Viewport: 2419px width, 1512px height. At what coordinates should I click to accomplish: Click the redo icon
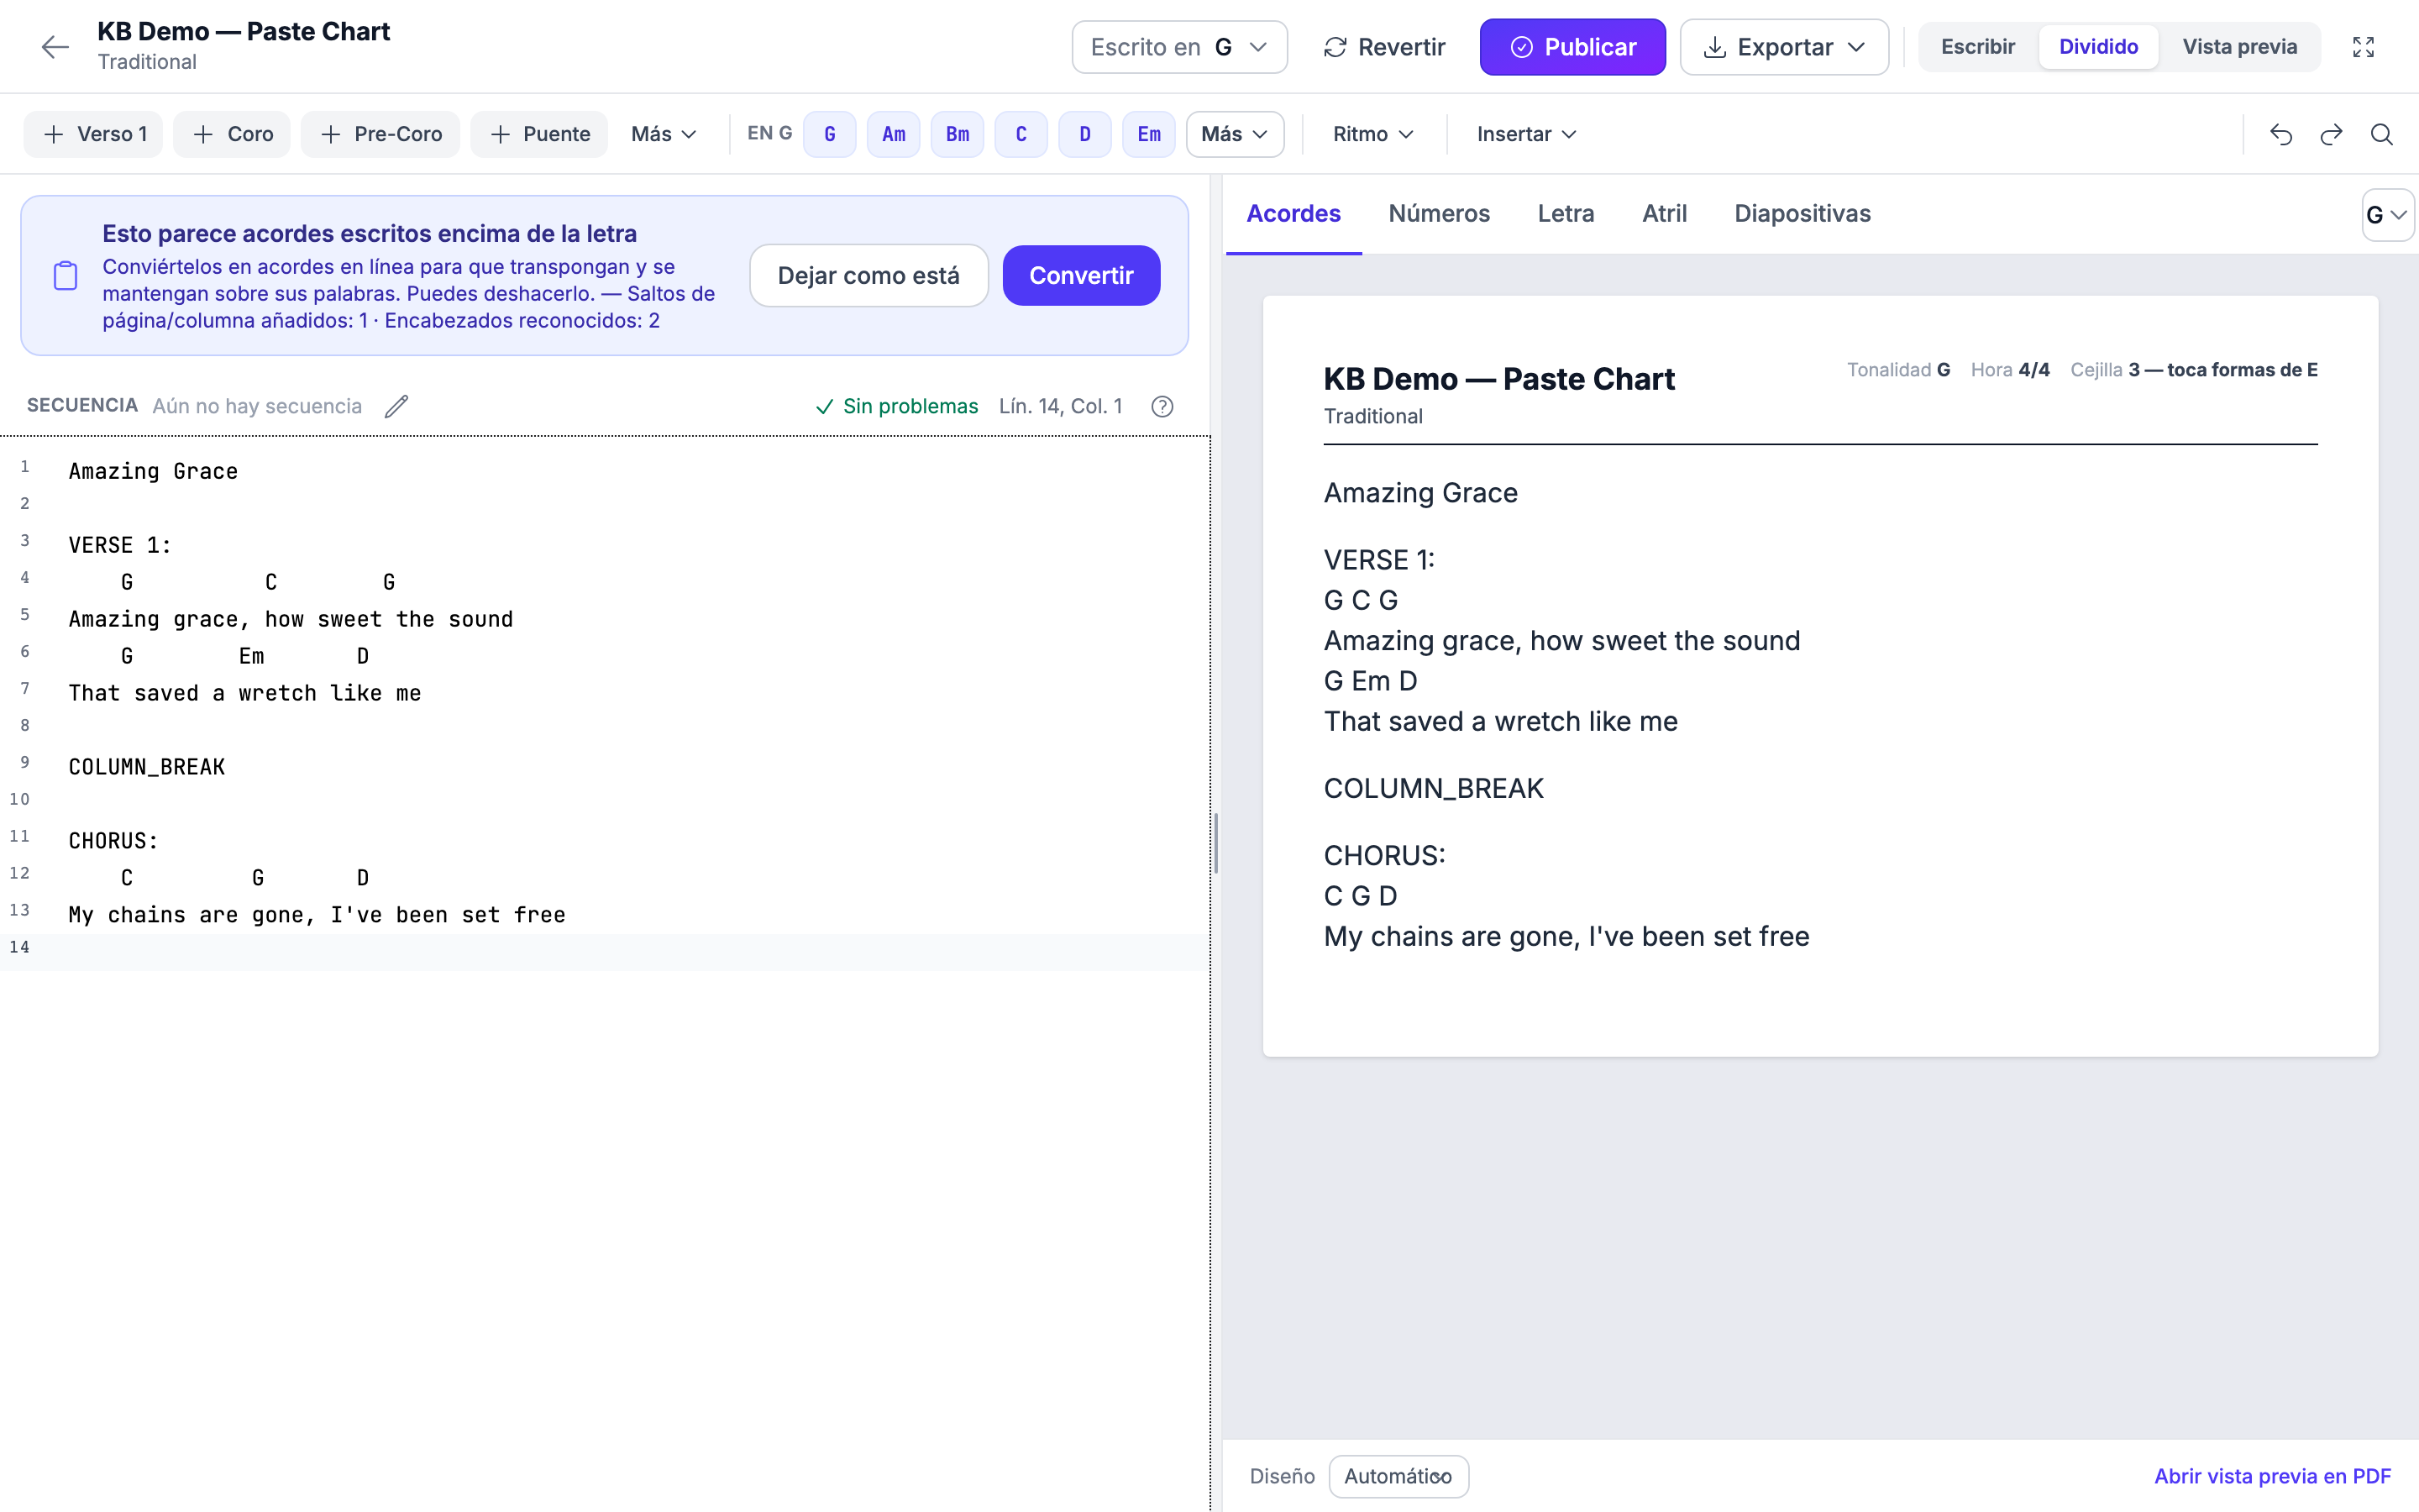coord(2332,134)
